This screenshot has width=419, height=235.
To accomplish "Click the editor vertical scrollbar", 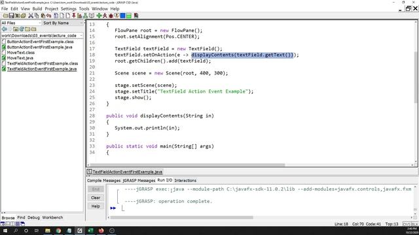I will (416, 77).
